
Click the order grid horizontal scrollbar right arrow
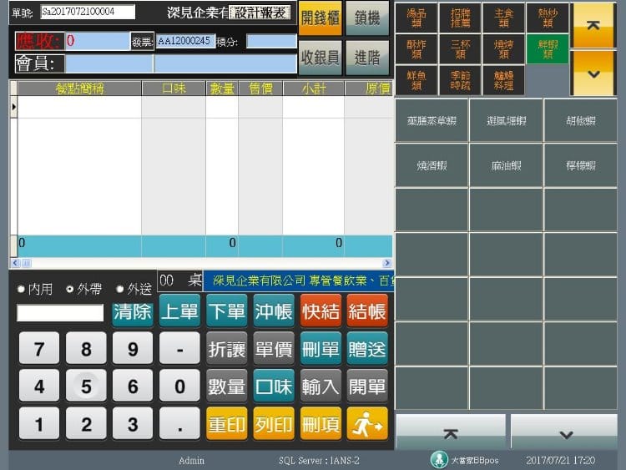coord(386,263)
